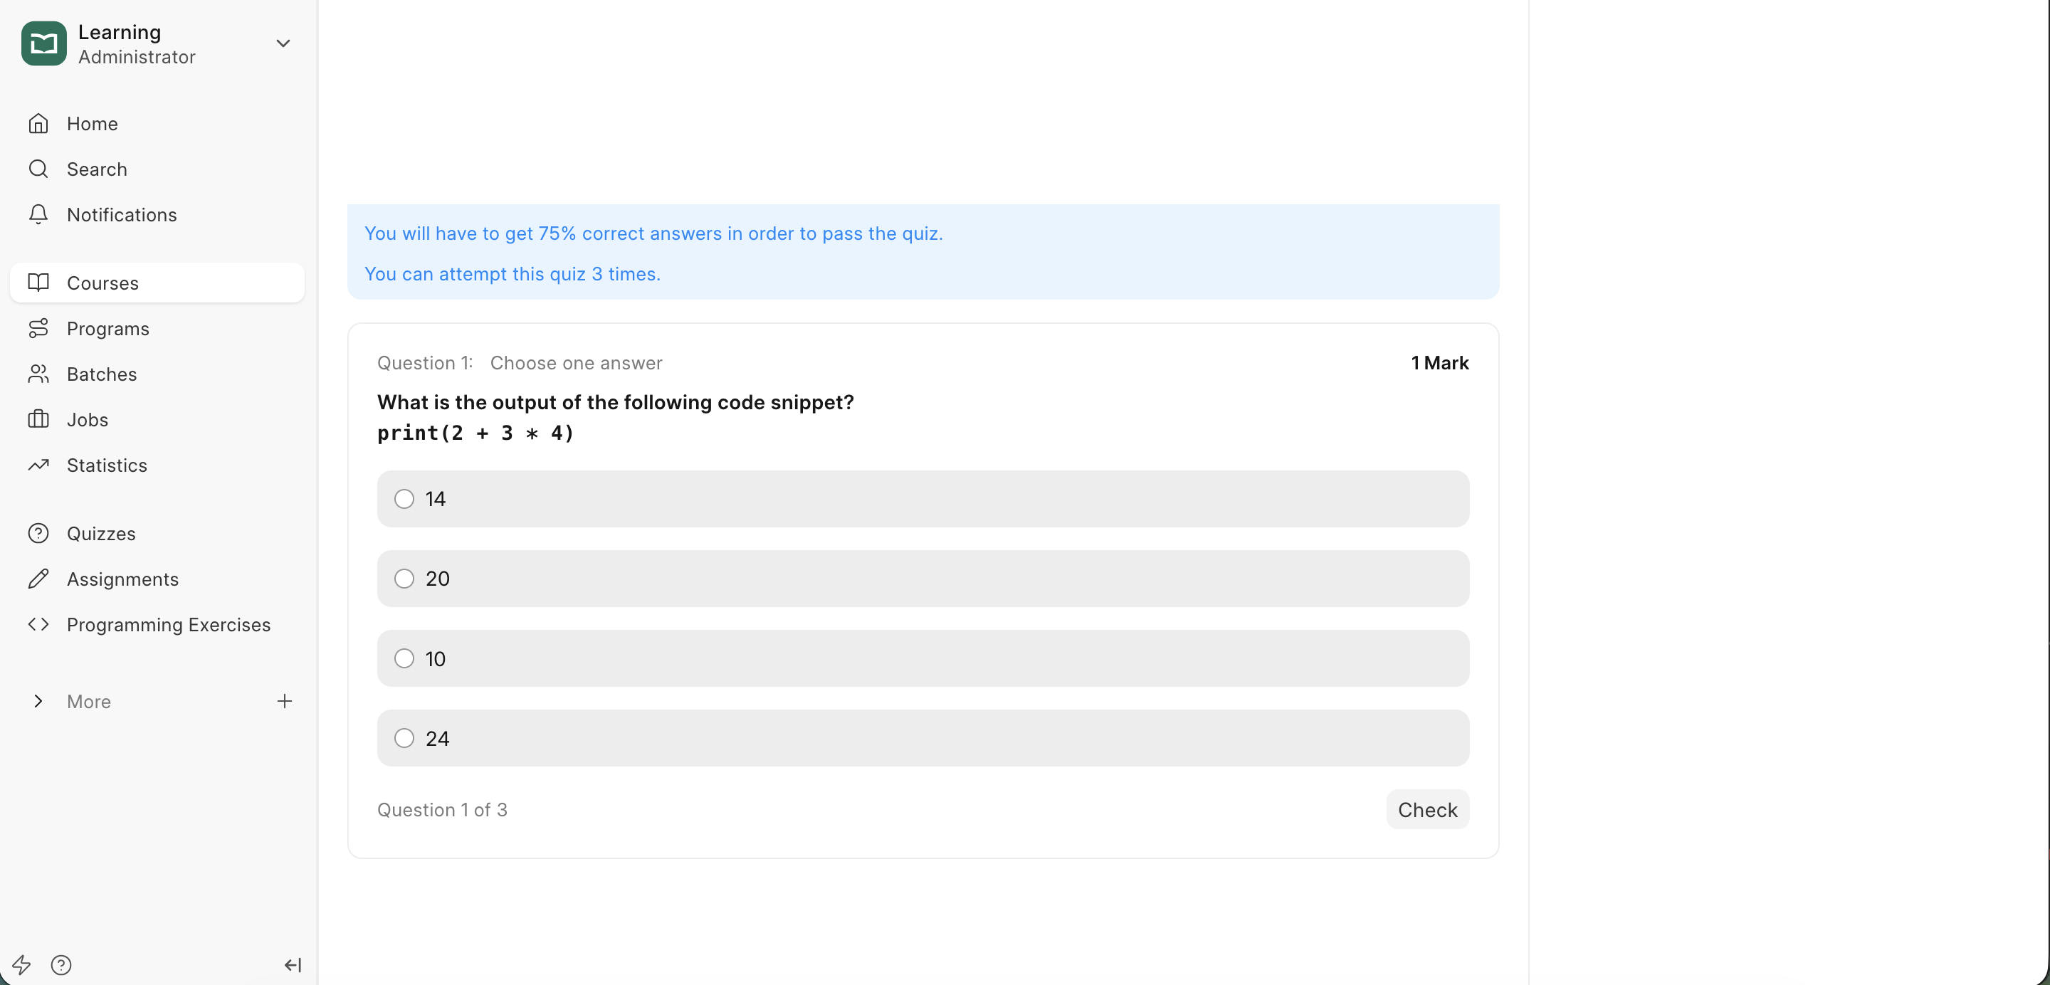Open the Quizzes menu item

101,533
